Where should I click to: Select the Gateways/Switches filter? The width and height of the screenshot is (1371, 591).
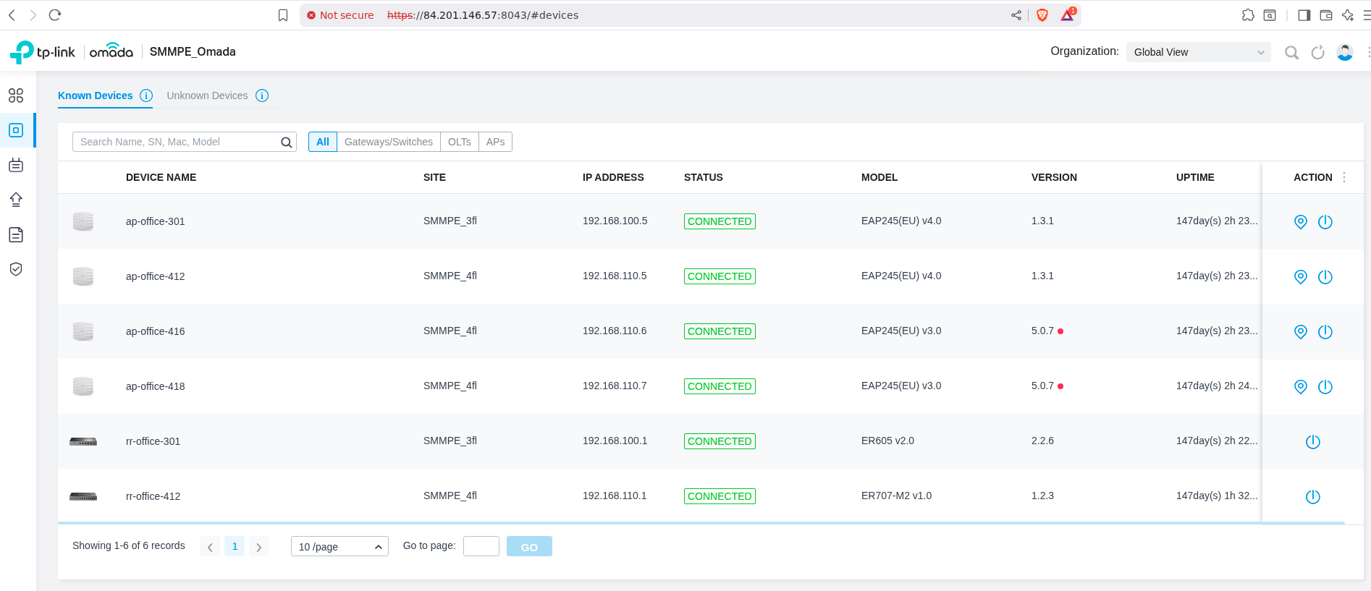click(x=388, y=142)
